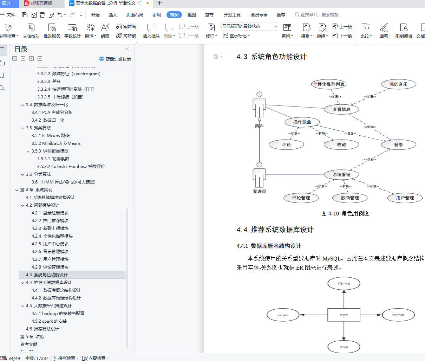The image size is (425, 361).
Task: Open 字数统计 word count tool
Action: (x=72, y=31)
